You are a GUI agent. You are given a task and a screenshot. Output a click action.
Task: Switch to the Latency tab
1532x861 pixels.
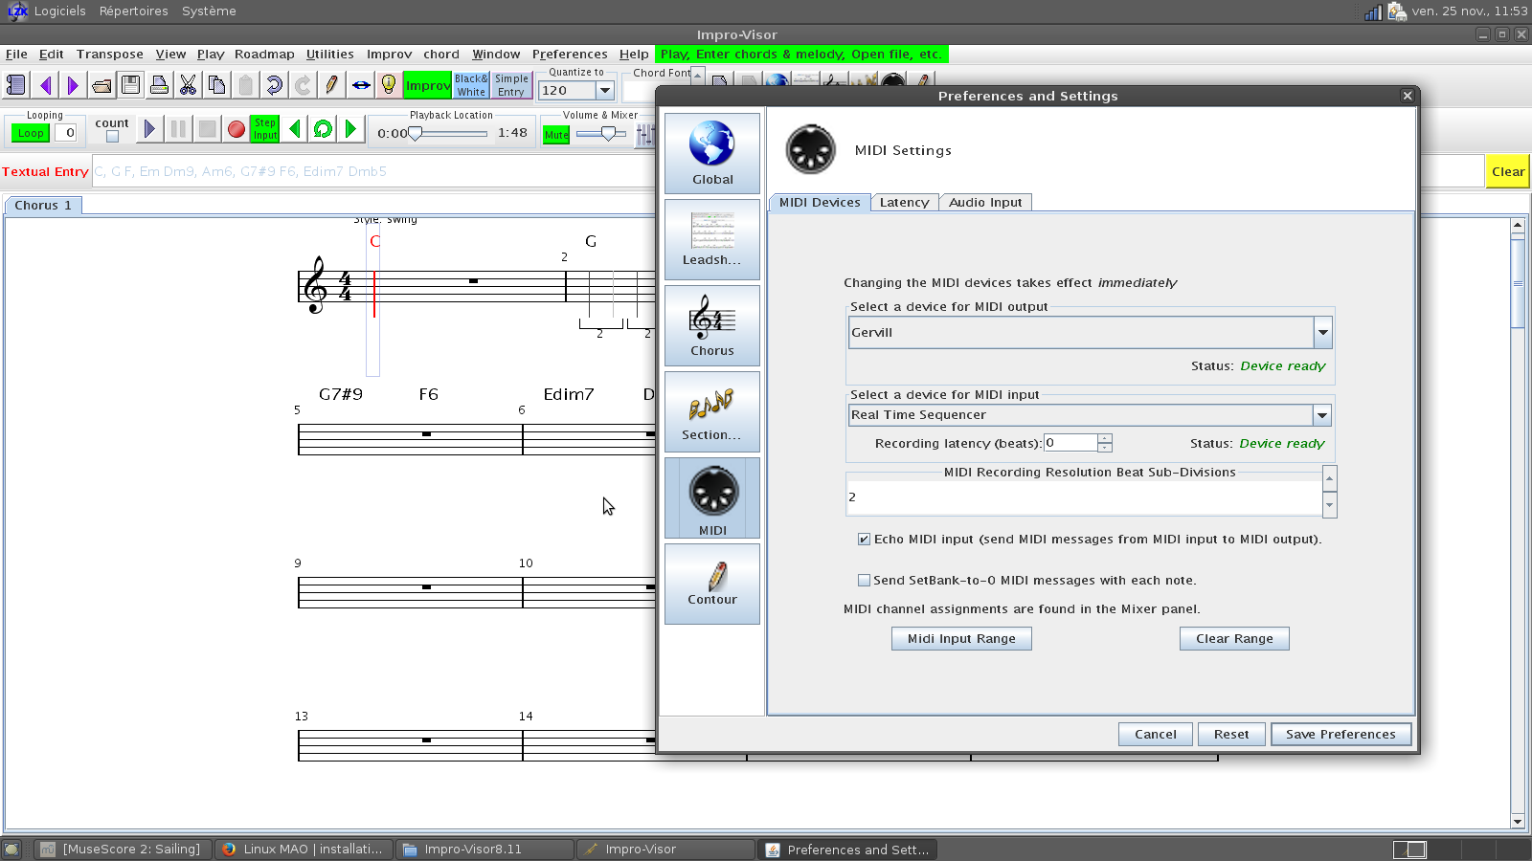point(904,202)
